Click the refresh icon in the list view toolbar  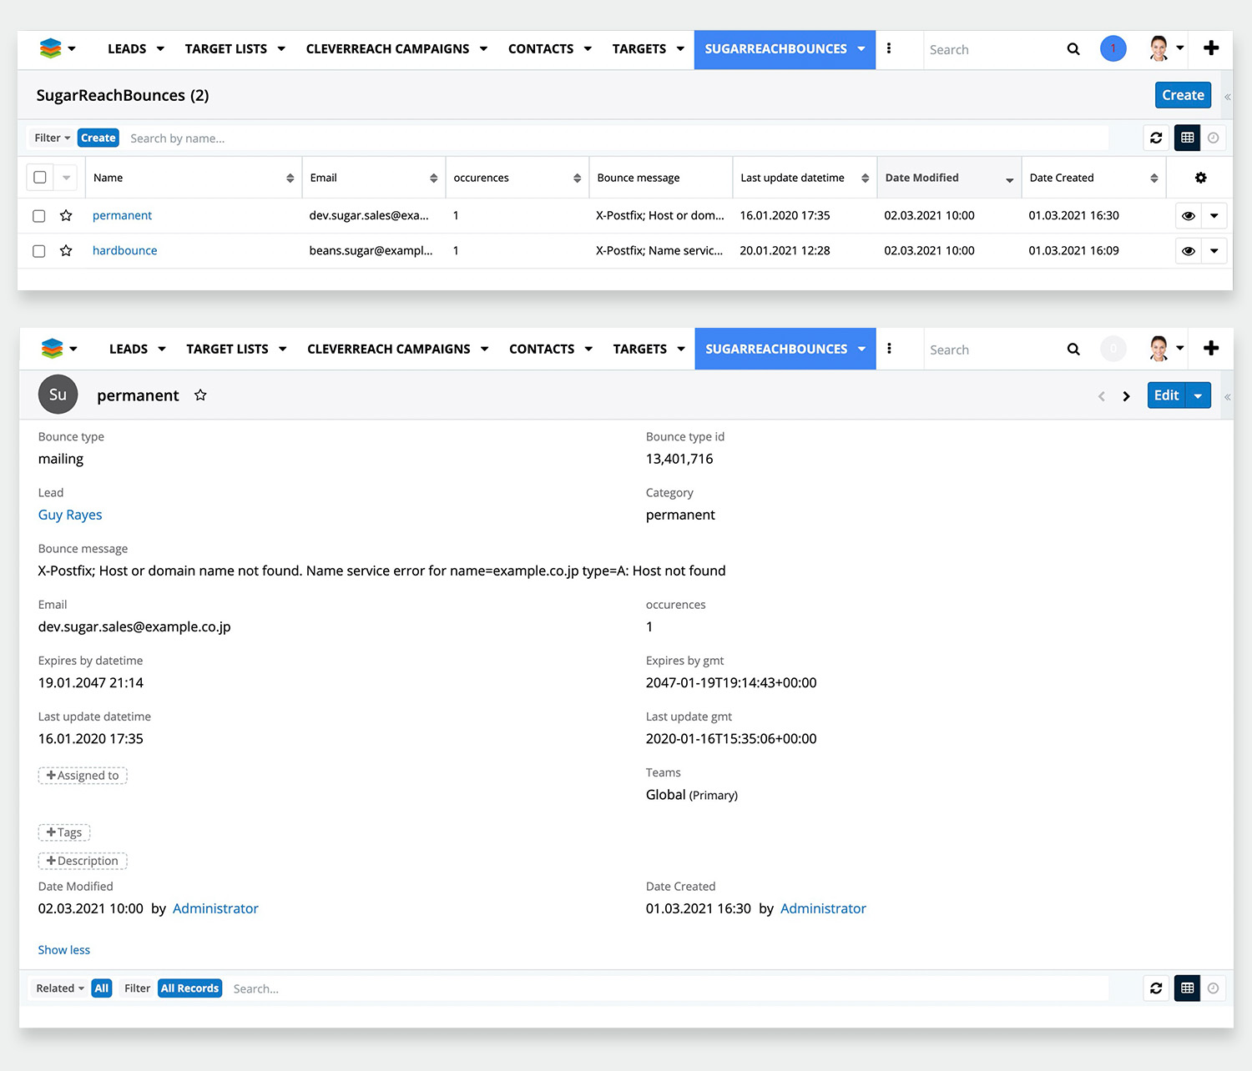coord(1156,138)
